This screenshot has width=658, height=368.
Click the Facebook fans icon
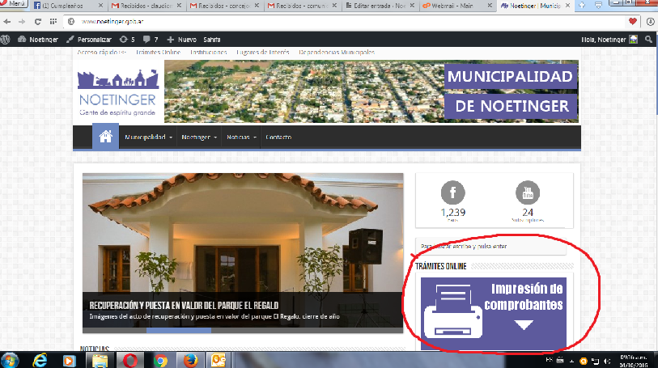pyautogui.click(x=452, y=192)
